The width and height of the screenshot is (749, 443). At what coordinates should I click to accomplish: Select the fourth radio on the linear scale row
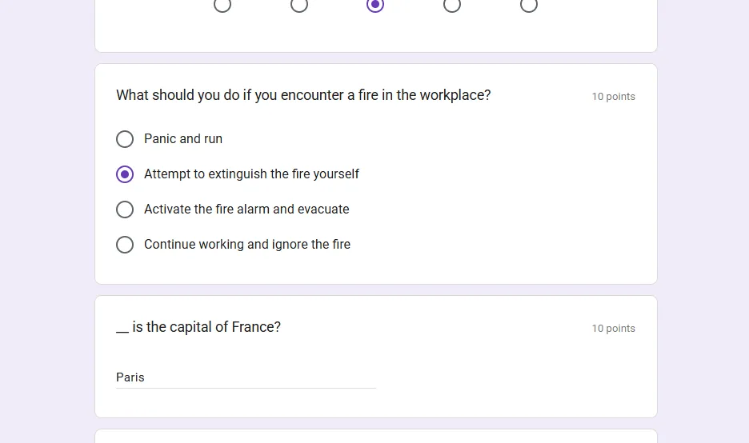(452, 5)
